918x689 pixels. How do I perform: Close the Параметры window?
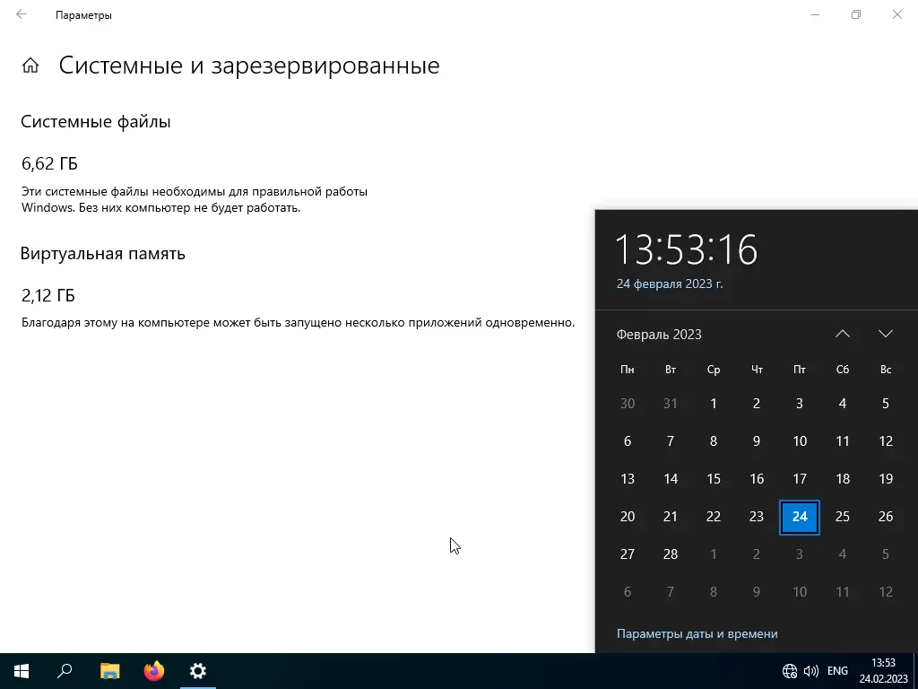pos(896,14)
